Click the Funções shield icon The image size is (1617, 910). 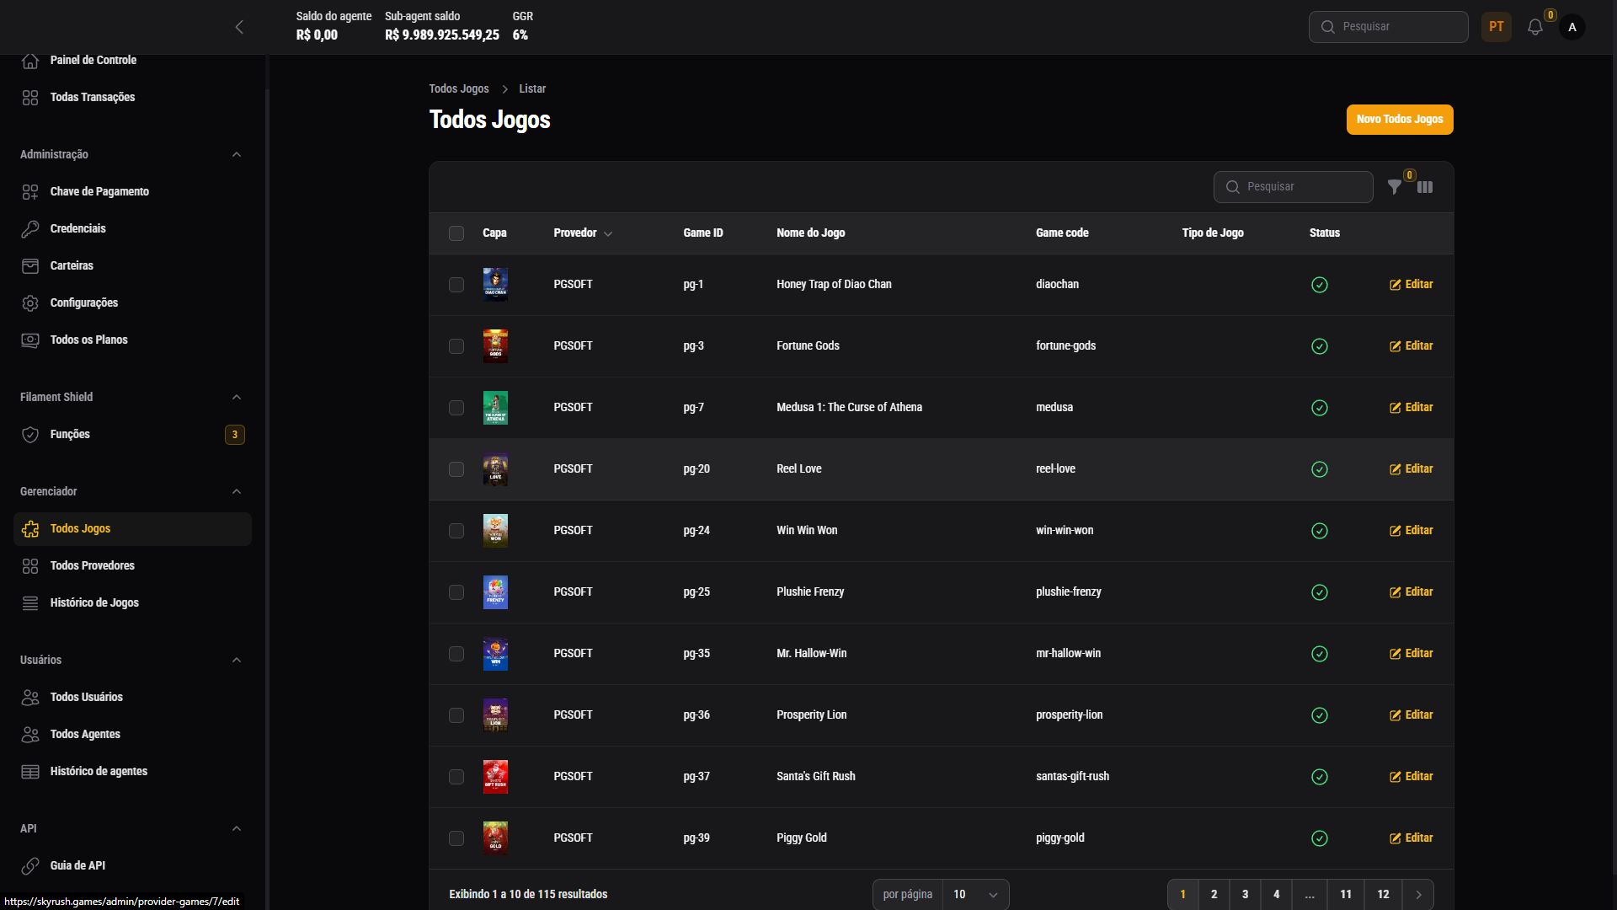coord(30,435)
